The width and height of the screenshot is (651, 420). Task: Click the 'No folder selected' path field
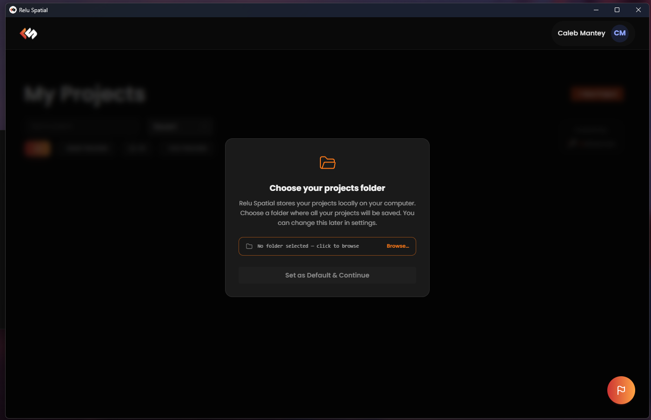point(327,246)
